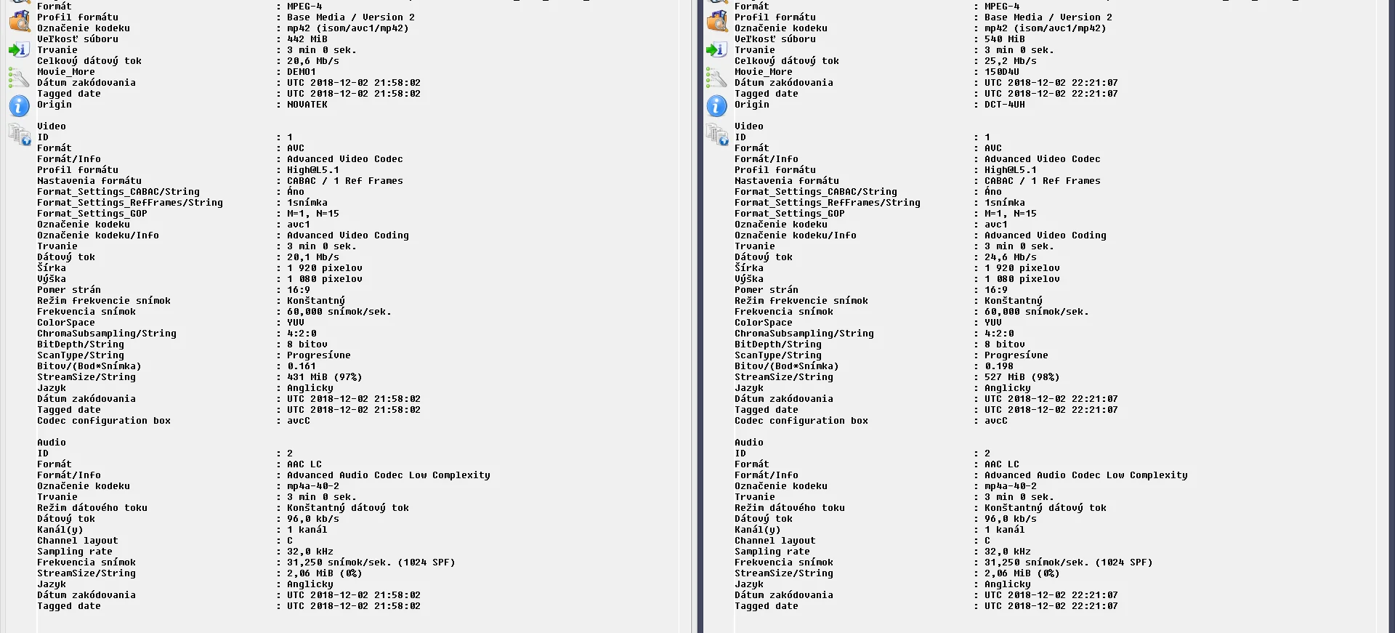Click the 540 MiB file size value

1004,39
